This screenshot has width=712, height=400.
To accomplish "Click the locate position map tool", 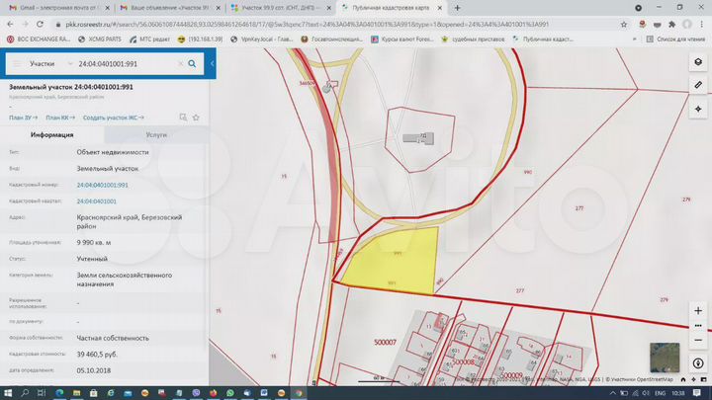I will [697, 109].
